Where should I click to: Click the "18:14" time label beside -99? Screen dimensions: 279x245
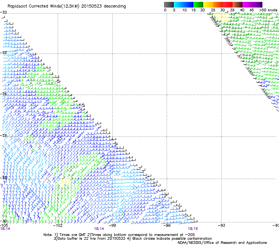point(99,229)
